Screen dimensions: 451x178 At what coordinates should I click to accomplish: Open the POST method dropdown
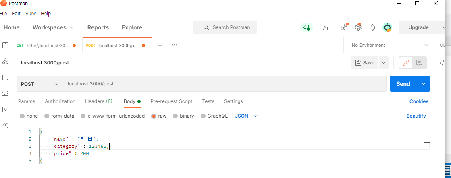tap(39, 84)
